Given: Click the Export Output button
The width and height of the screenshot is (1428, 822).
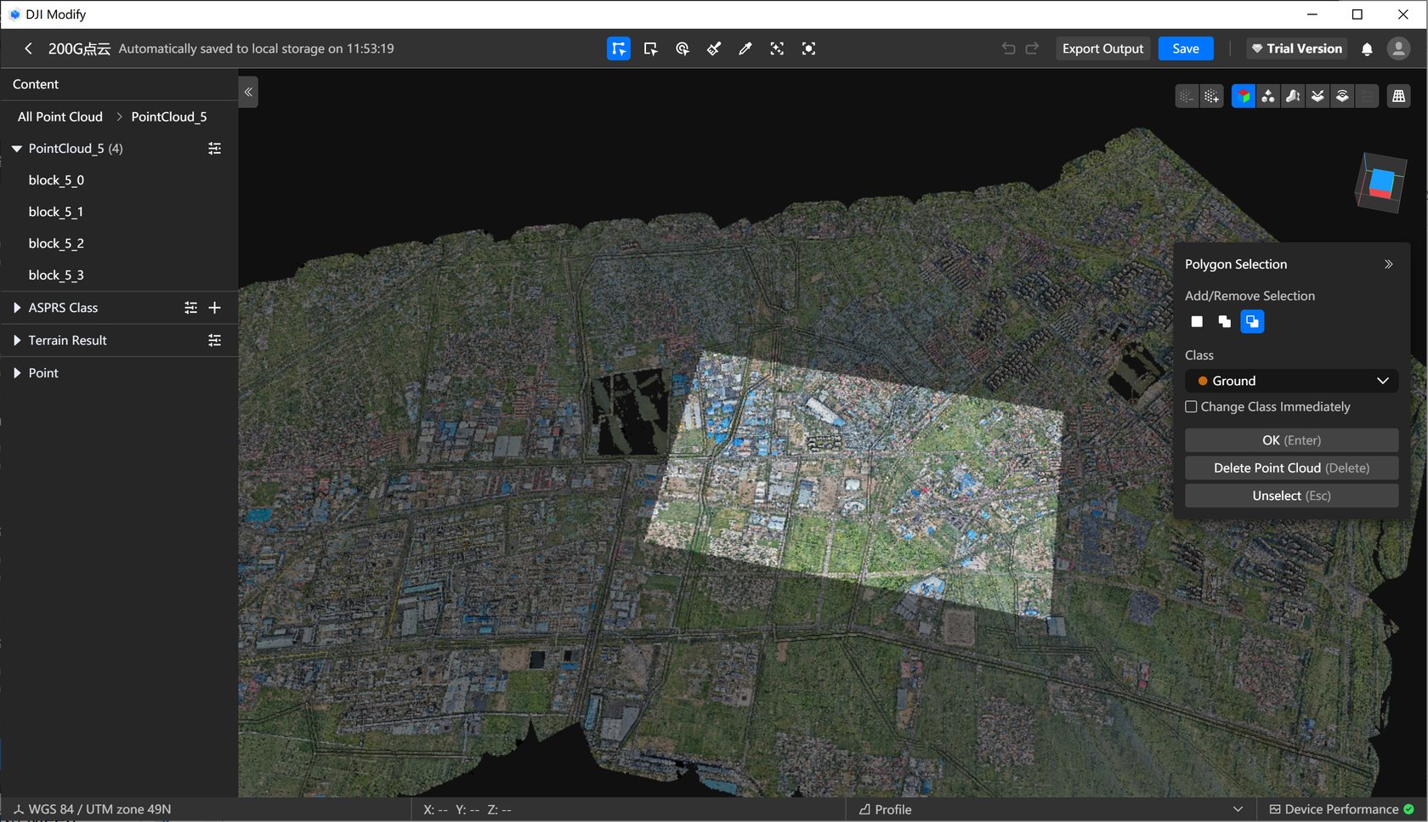Looking at the screenshot, I should 1102,48.
